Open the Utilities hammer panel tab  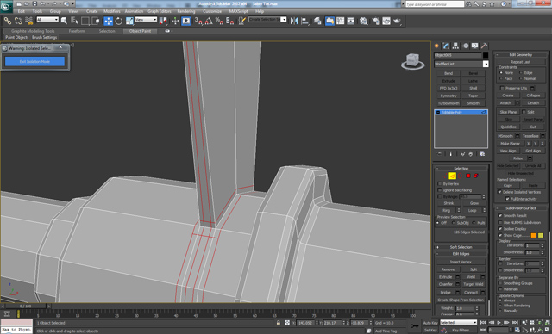pyautogui.click(x=485, y=46)
